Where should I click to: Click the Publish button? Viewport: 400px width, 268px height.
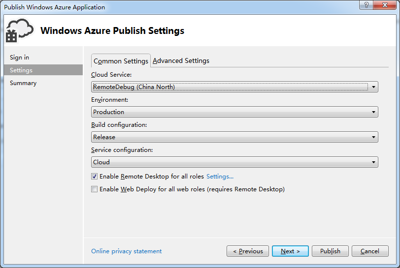coord(330,251)
